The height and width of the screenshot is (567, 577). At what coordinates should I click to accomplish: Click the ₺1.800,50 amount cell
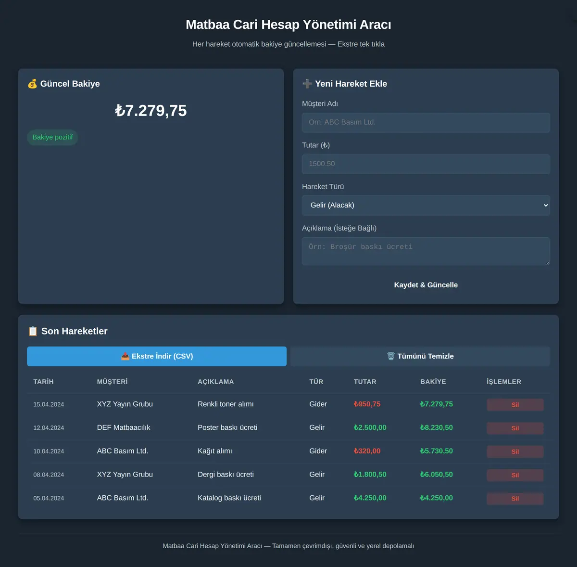pos(370,475)
